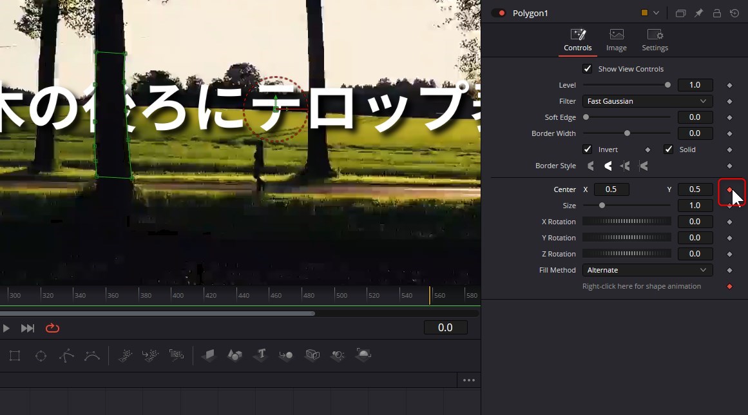Add a pEmitter particle node

126,355
